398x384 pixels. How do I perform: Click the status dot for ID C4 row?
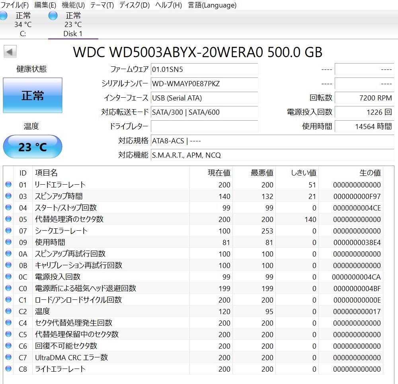(8, 322)
